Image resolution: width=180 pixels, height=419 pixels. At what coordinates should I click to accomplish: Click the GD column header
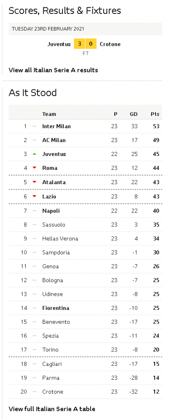point(133,114)
